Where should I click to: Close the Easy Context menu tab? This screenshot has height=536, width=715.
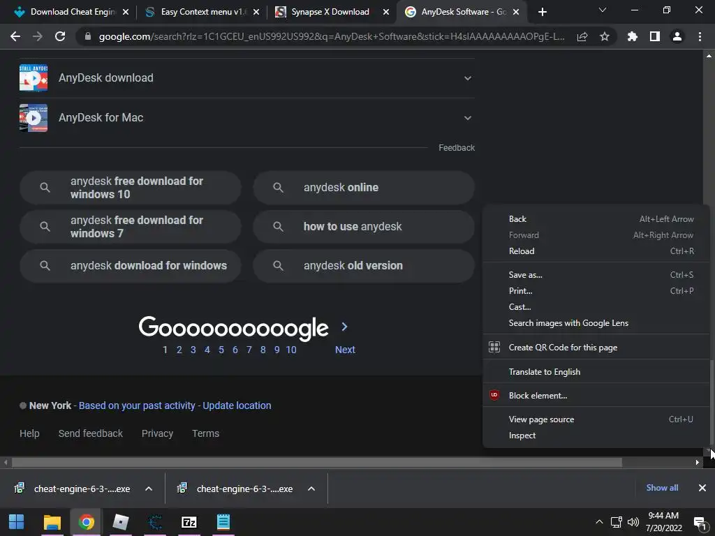(256, 12)
